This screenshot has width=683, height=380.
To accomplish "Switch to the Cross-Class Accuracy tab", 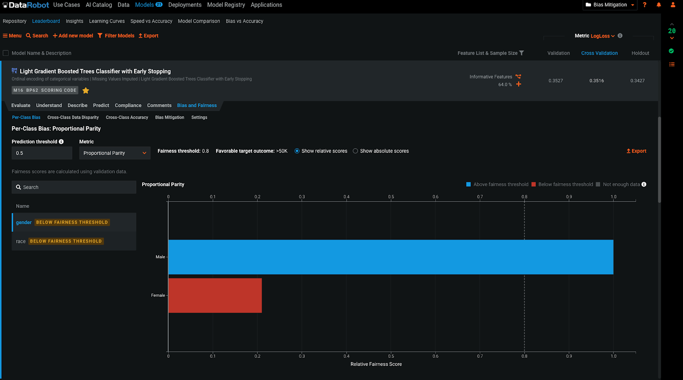I will pyautogui.click(x=127, y=117).
